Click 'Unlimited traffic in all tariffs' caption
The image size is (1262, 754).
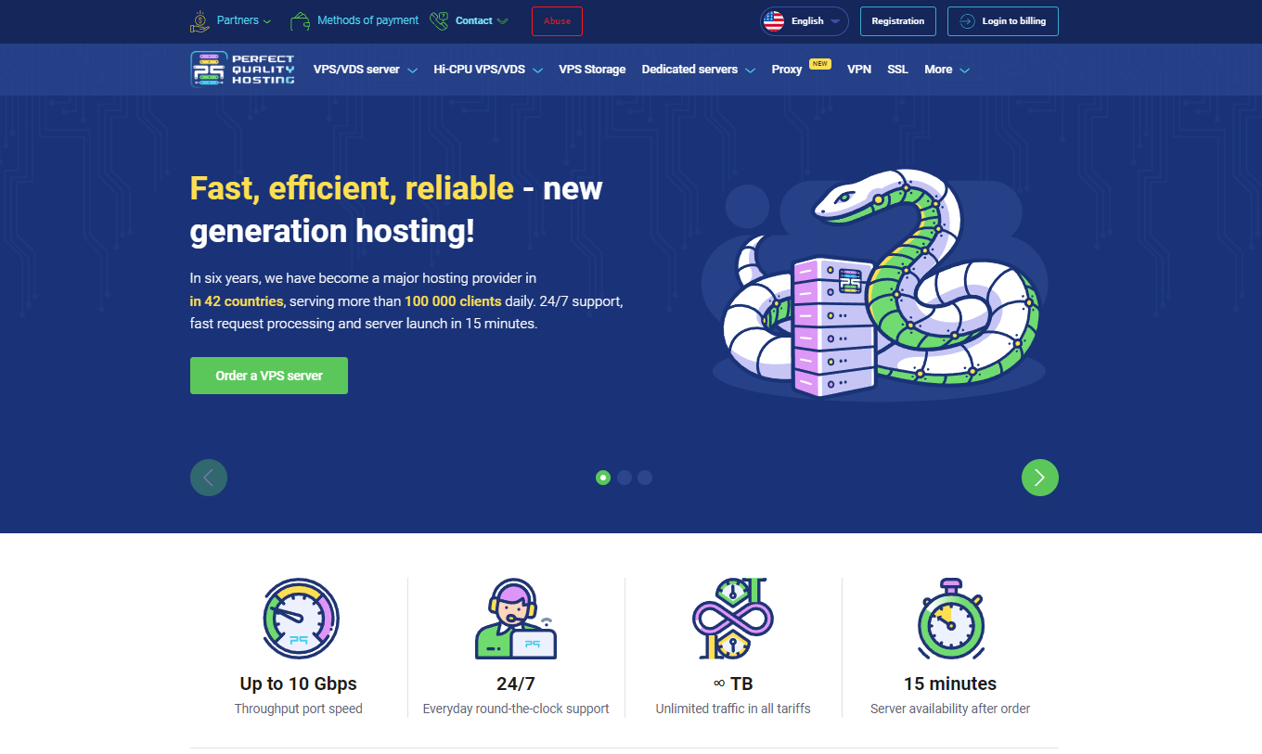733,709
